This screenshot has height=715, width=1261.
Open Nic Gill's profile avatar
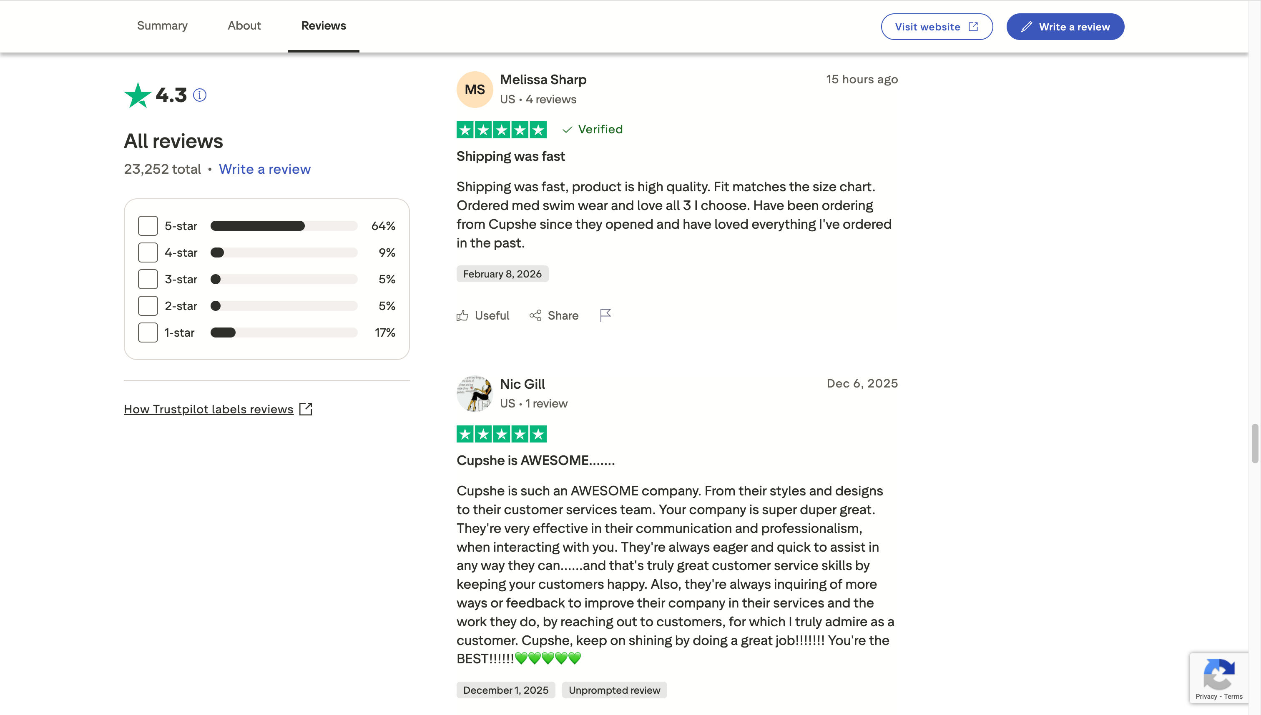[x=474, y=393]
